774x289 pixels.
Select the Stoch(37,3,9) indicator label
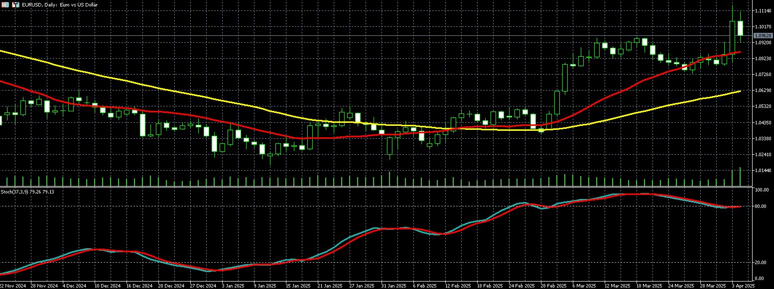[x=27, y=192]
